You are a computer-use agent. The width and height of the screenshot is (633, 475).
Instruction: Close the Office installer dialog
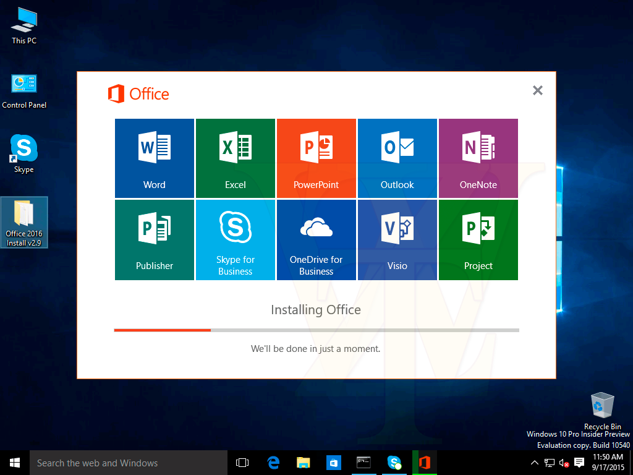pyautogui.click(x=538, y=91)
